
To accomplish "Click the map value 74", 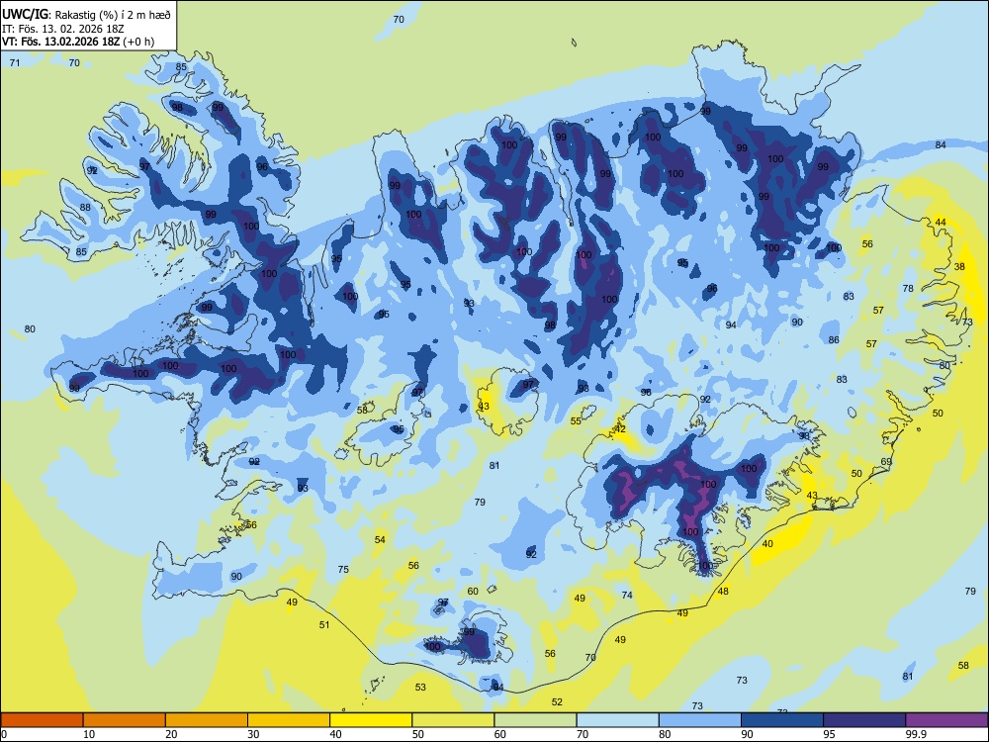I will point(626,595).
